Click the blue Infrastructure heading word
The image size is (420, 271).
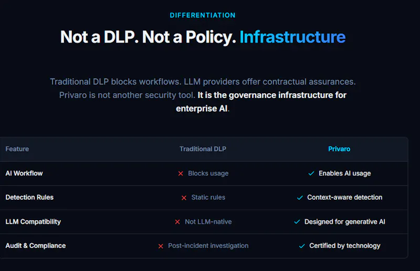(292, 37)
